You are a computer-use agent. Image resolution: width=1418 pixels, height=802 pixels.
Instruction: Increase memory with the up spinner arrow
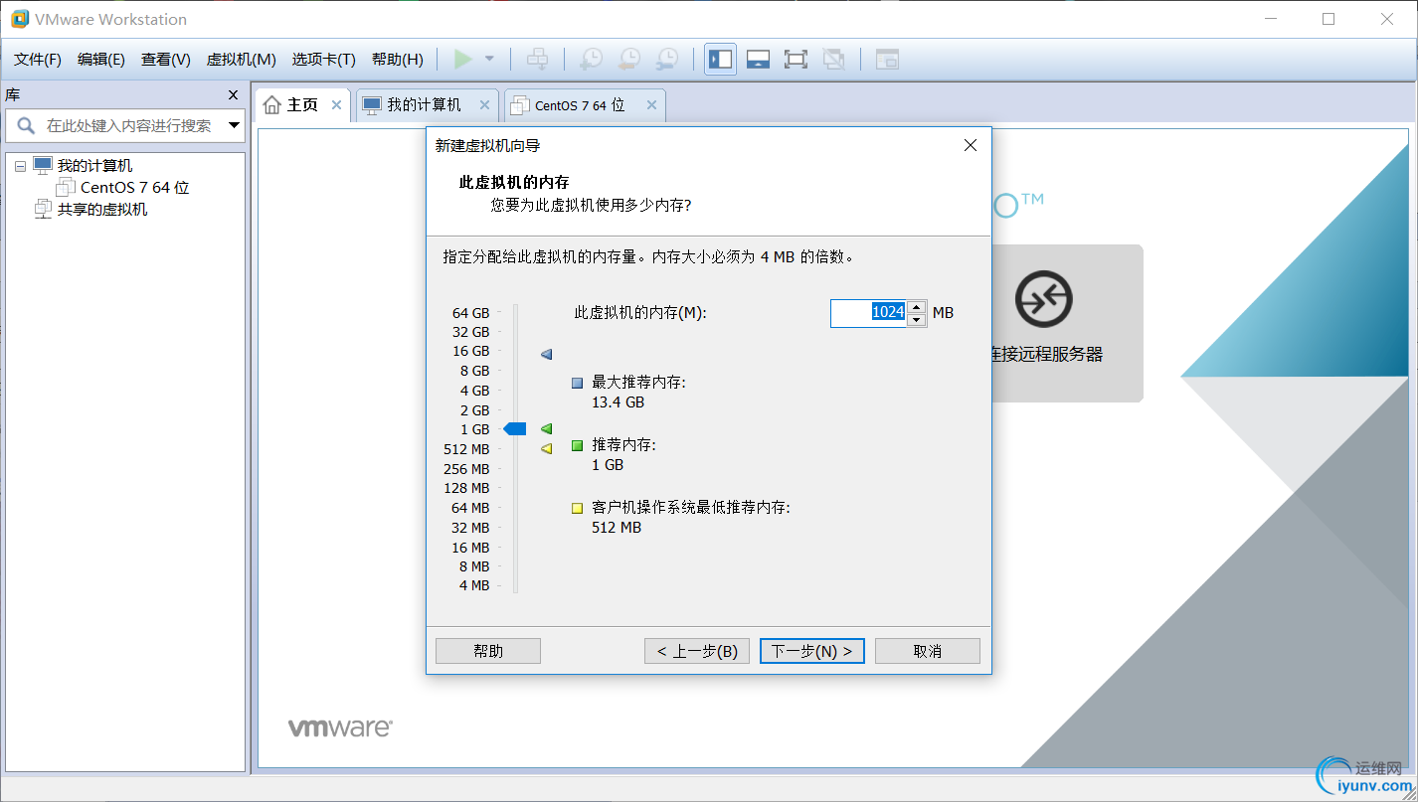pyautogui.click(x=917, y=306)
